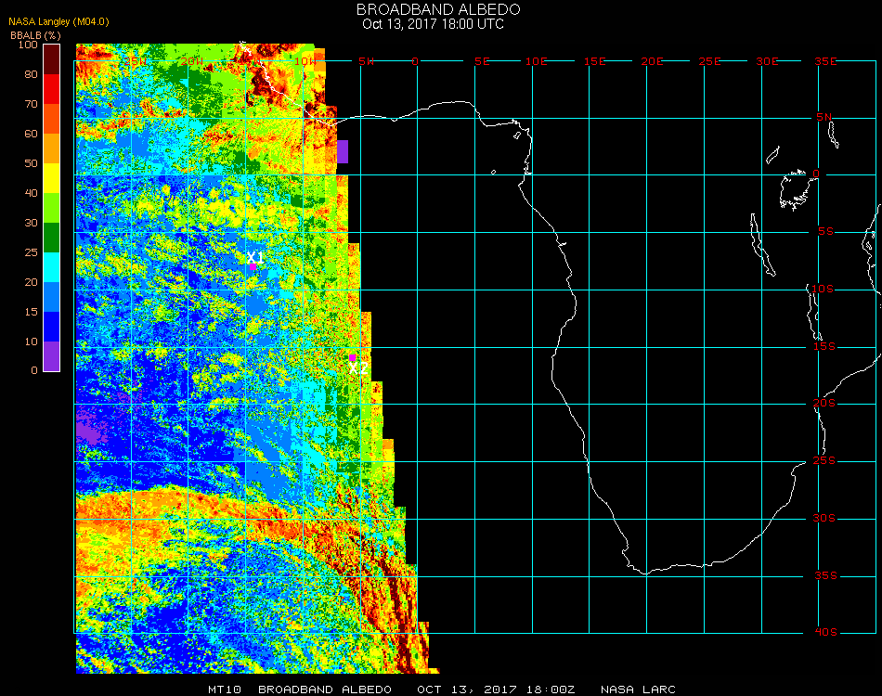
Task: Click the 35E longitude label
Action: pyautogui.click(x=825, y=61)
